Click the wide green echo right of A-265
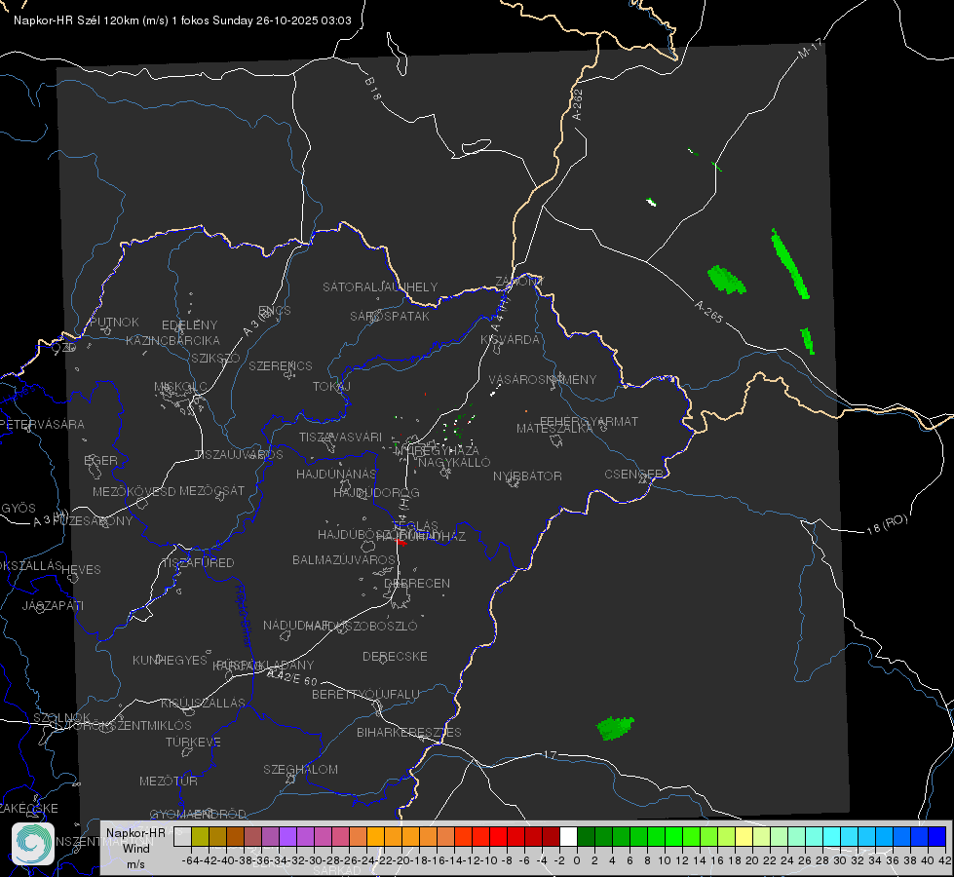 click(x=726, y=280)
